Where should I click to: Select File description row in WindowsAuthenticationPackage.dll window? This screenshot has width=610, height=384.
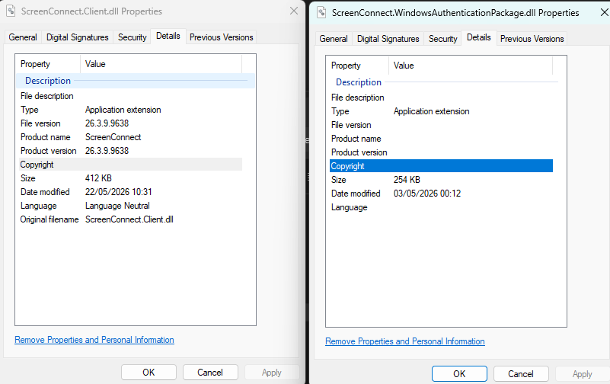(441, 98)
